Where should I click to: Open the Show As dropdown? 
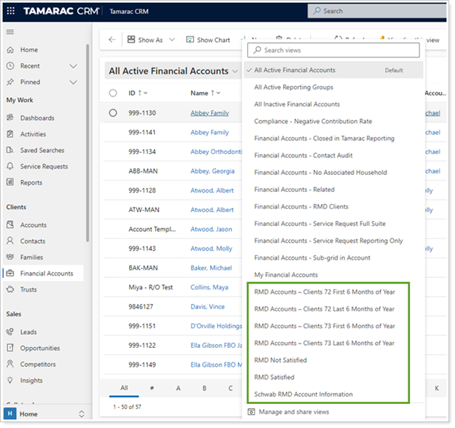[146, 40]
